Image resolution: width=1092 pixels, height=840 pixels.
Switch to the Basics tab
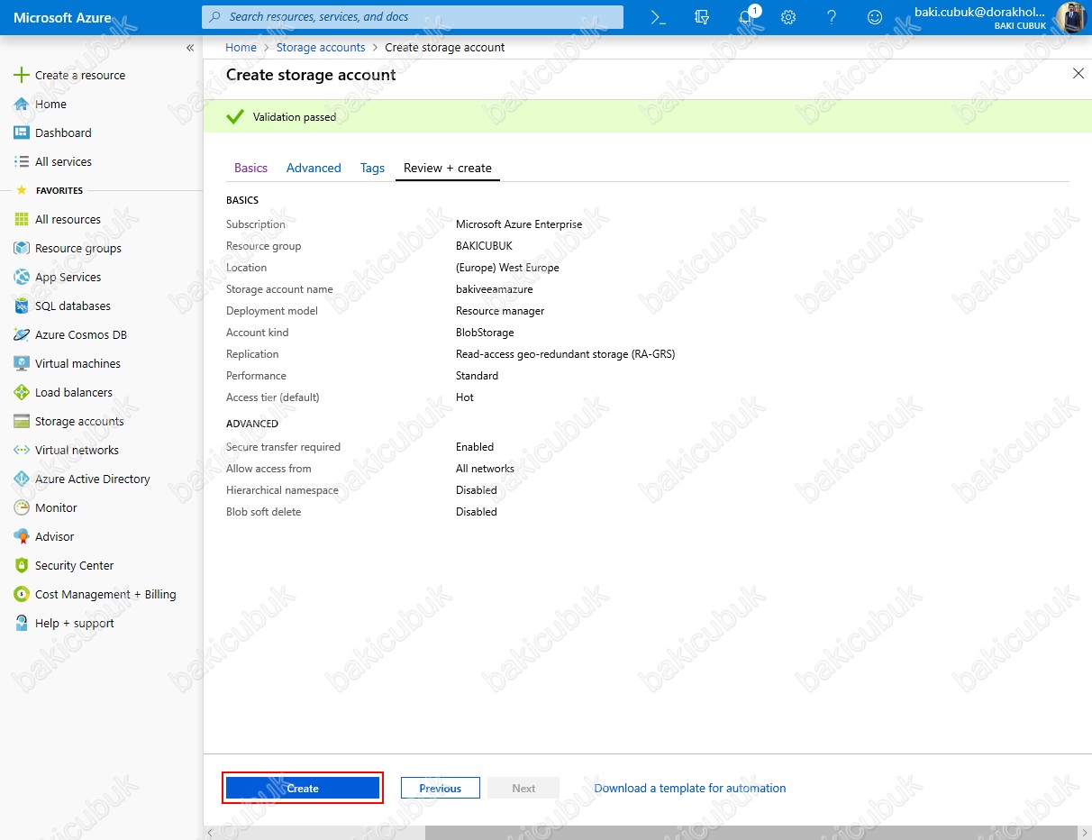250,168
